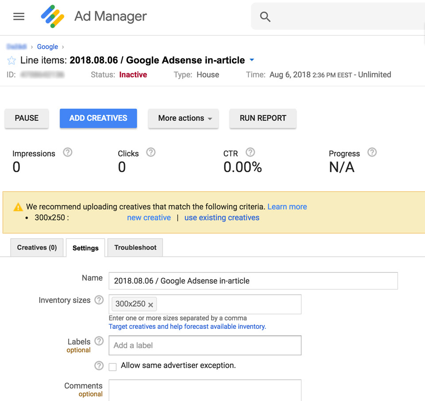Click the search magnifier icon

[x=265, y=17]
